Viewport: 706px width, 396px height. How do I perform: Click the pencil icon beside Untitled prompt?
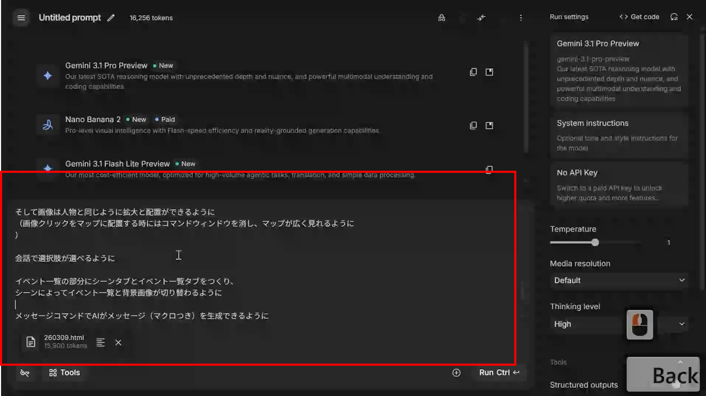111,18
